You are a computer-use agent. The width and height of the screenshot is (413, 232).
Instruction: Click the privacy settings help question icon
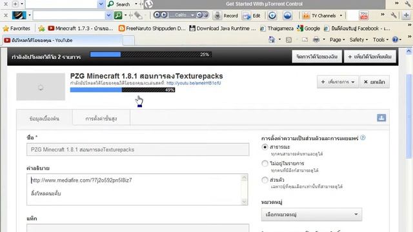click(363, 137)
